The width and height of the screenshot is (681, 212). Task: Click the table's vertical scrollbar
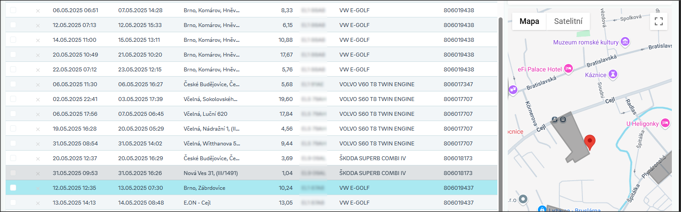click(500, 109)
